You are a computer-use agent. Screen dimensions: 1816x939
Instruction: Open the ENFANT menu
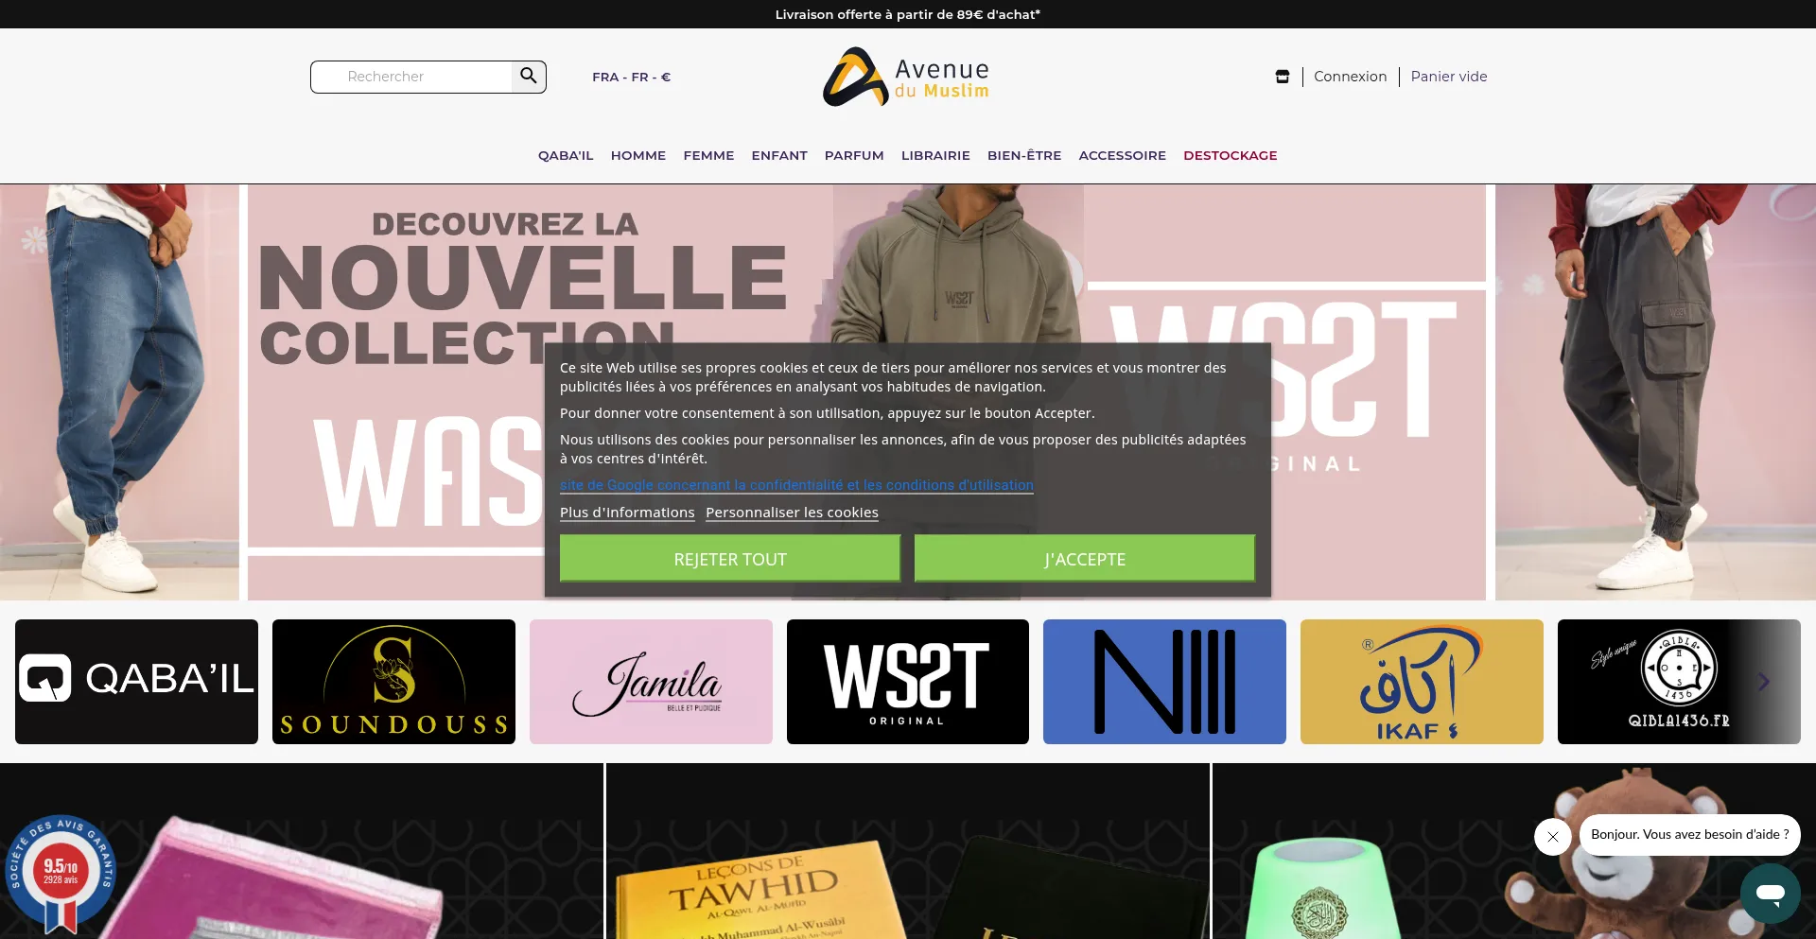pos(779,156)
